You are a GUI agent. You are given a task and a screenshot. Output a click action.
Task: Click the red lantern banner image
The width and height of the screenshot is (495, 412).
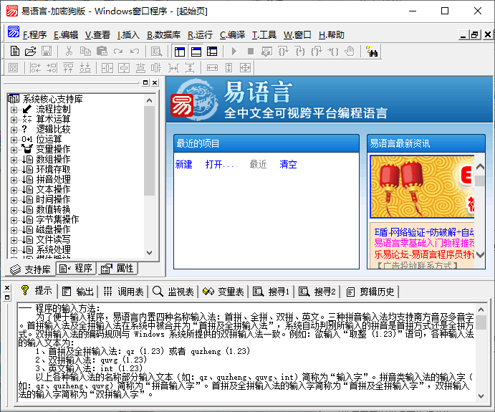422,186
